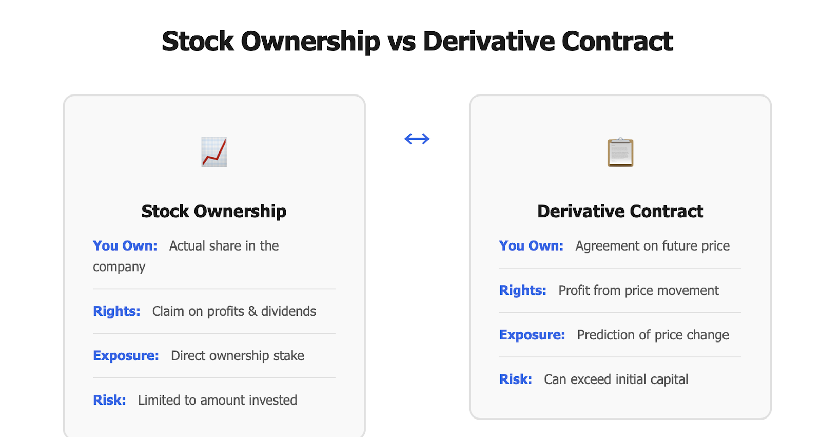The width and height of the screenshot is (821, 437).
Task: Select the main title heading
Action: [417, 42]
